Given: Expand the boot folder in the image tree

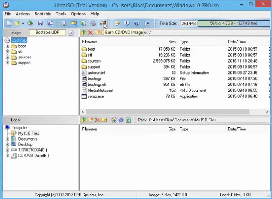Looking at the screenshot, I should click(7, 46).
